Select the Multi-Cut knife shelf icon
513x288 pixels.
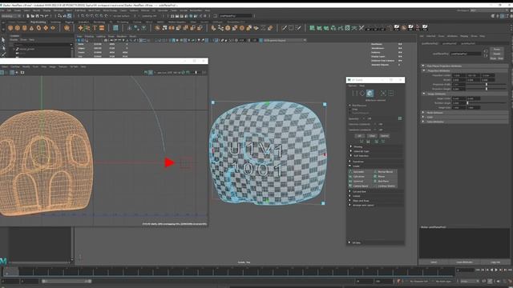point(284,28)
